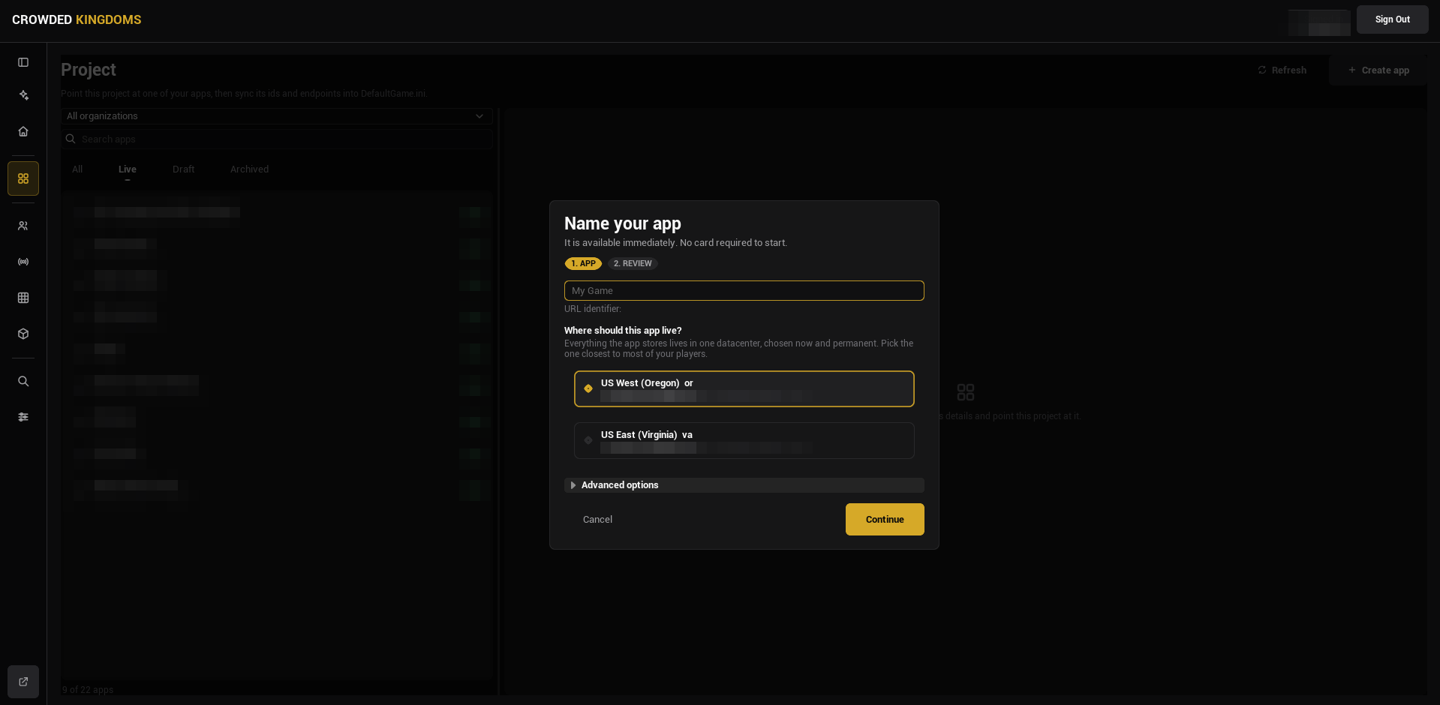Select the US West (Oregon) datacenter option
The width and height of the screenshot is (1440, 705).
pos(744,388)
